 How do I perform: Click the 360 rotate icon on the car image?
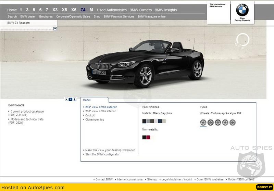click(x=241, y=40)
